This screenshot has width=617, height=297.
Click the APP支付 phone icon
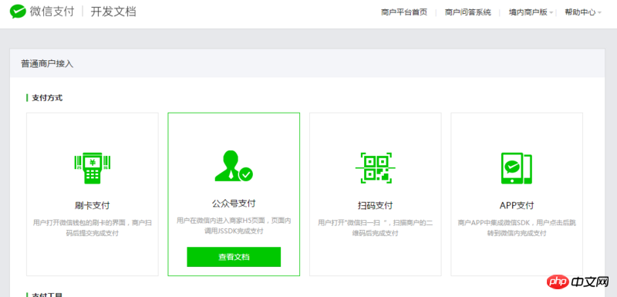(516, 168)
